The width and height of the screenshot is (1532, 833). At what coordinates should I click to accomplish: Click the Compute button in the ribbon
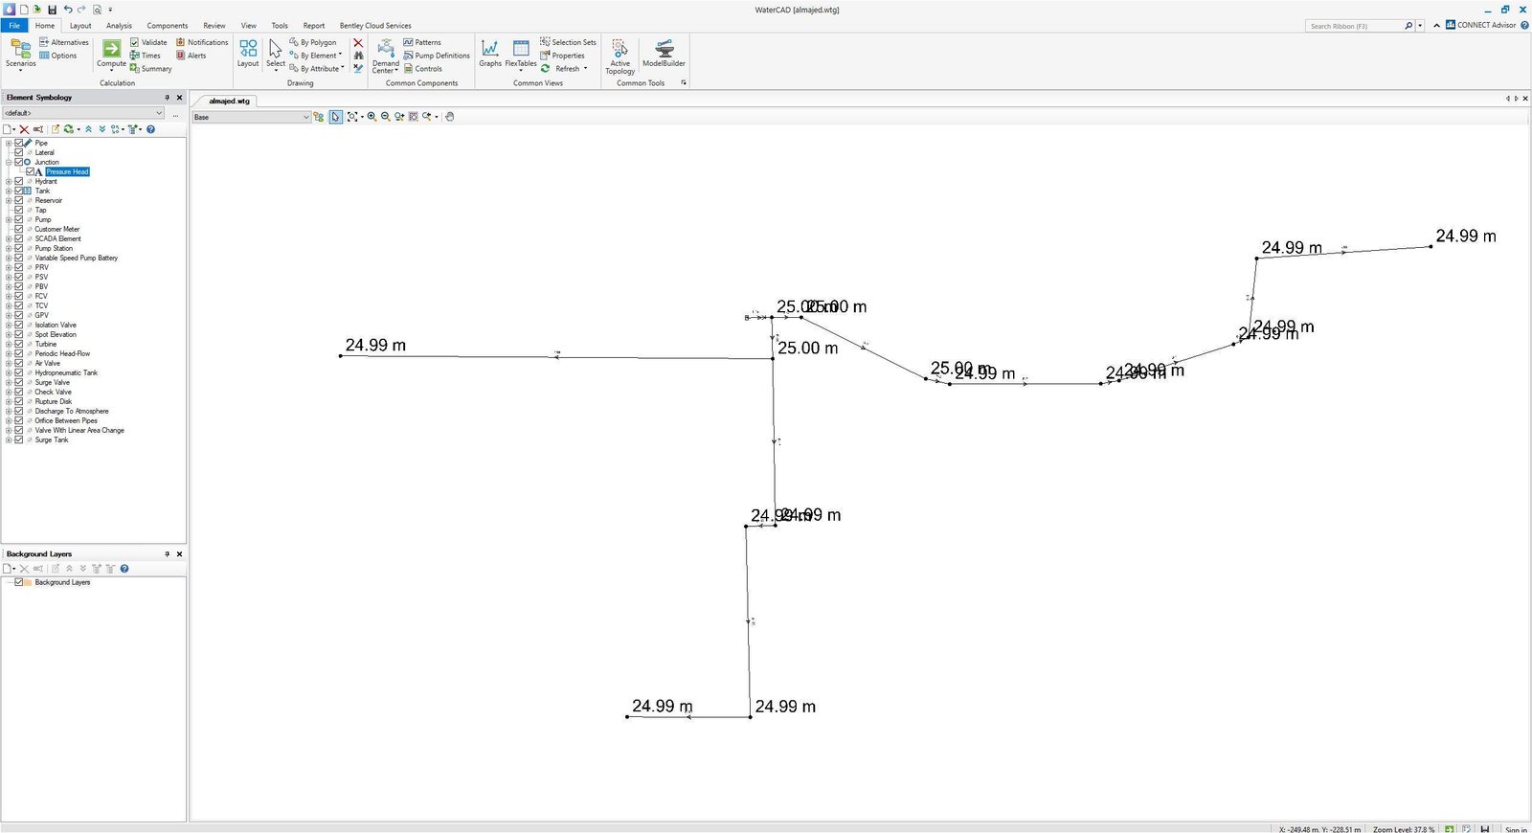[x=111, y=52]
